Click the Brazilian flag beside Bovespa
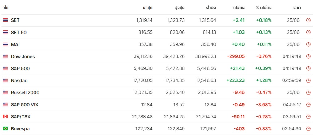The width and height of the screenshot is (315, 138). point(6,129)
